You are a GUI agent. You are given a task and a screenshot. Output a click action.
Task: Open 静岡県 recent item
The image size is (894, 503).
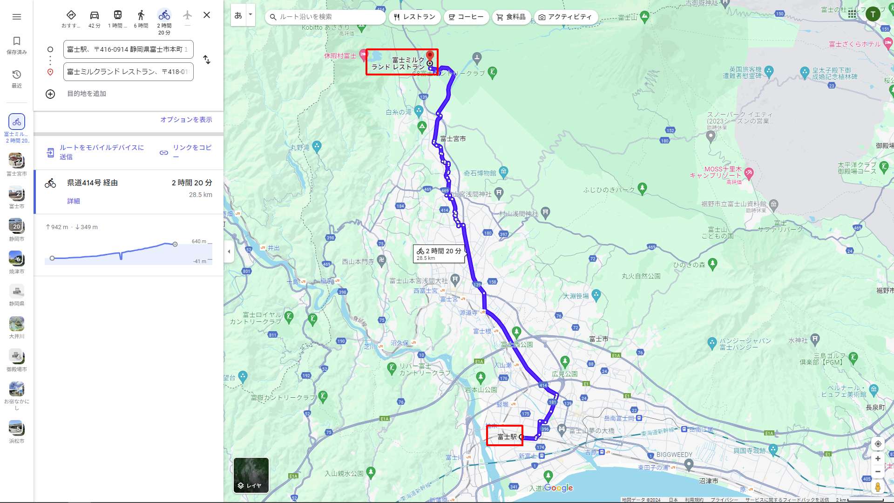[x=17, y=295]
